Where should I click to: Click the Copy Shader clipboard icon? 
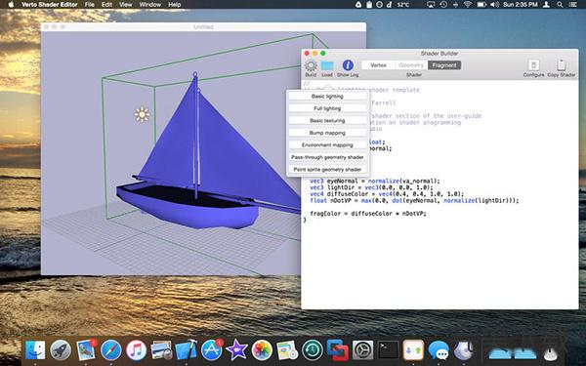[x=561, y=65]
